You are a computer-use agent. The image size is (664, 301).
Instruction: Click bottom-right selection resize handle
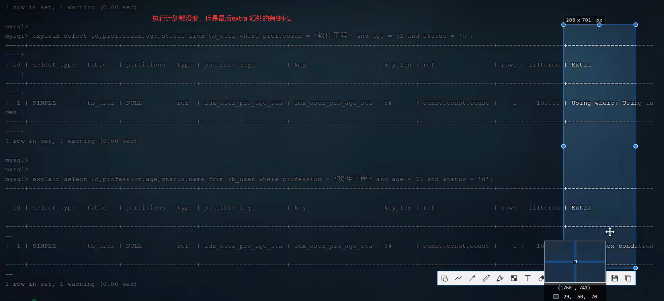coord(636,268)
